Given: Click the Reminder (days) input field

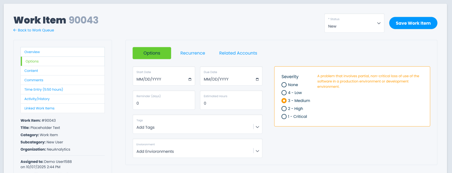Looking at the screenshot, I should tap(164, 103).
